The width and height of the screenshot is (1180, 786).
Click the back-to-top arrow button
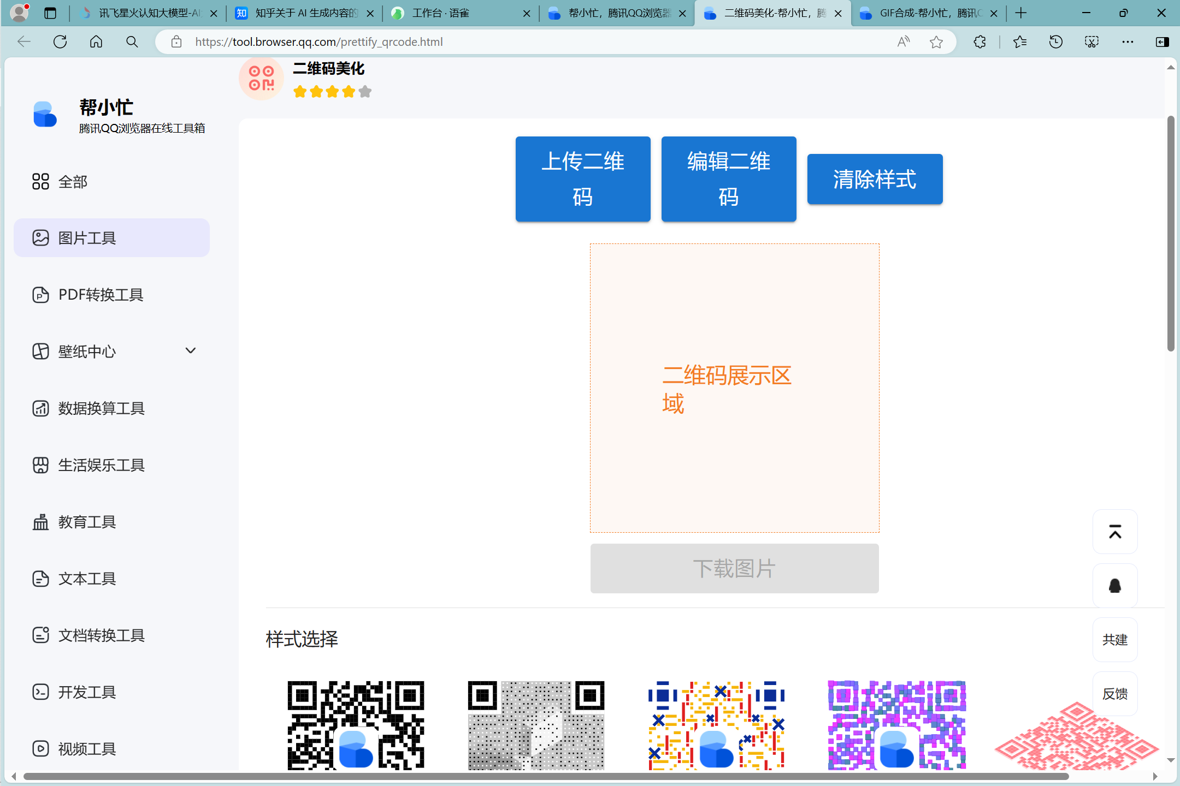tap(1115, 532)
